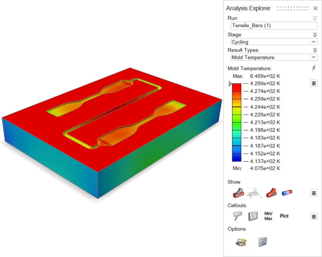This screenshot has width=322, height=257.
Task: Close the Analysis Explorer panel
Action: point(316,8)
